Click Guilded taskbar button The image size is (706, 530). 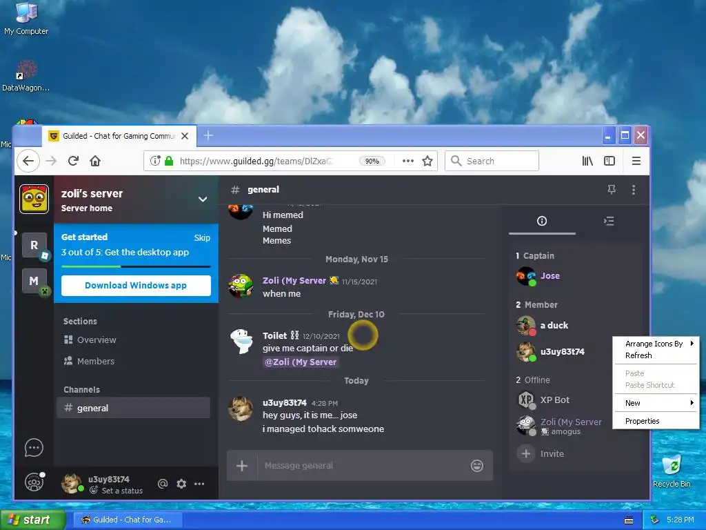pyautogui.click(x=128, y=520)
